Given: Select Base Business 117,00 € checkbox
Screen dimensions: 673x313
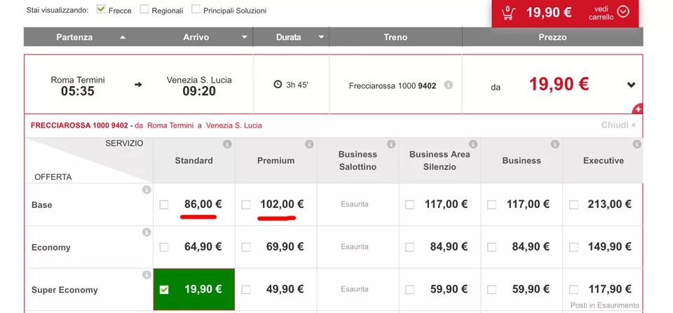Looking at the screenshot, I should pyautogui.click(x=492, y=205).
